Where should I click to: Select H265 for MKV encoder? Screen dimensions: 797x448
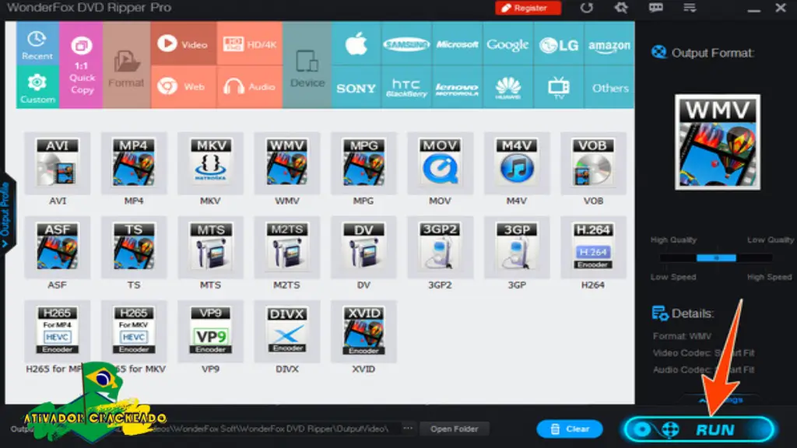134,331
